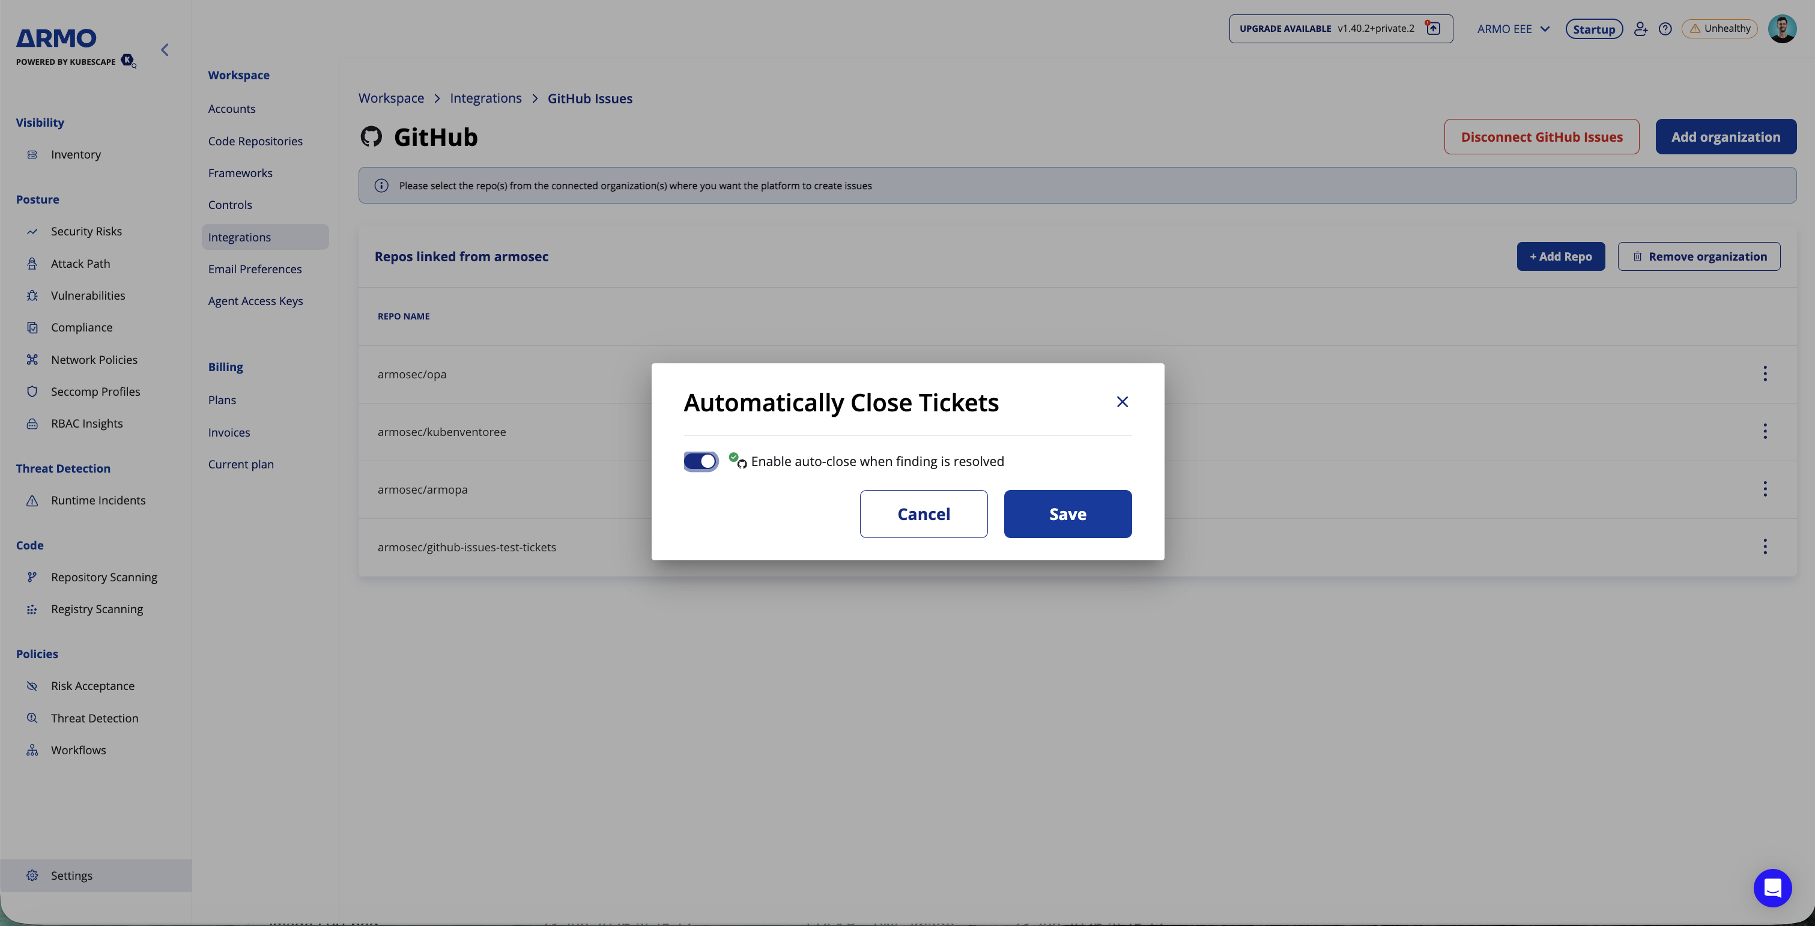Click the Risk Acceptance icon
The image size is (1815, 926).
tap(32, 686)
